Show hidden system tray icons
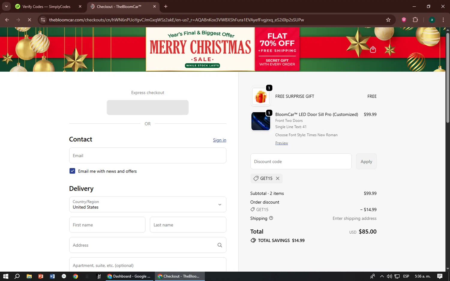 point(382,276)
